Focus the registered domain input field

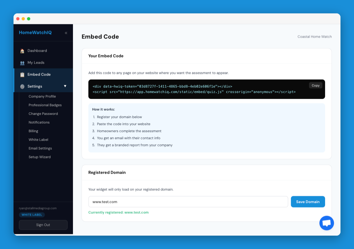click(188, 202)
